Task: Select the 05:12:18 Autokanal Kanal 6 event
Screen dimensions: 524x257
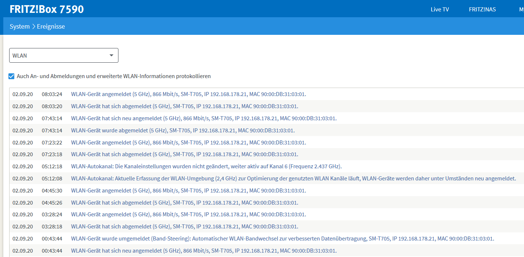Action: 267,166
